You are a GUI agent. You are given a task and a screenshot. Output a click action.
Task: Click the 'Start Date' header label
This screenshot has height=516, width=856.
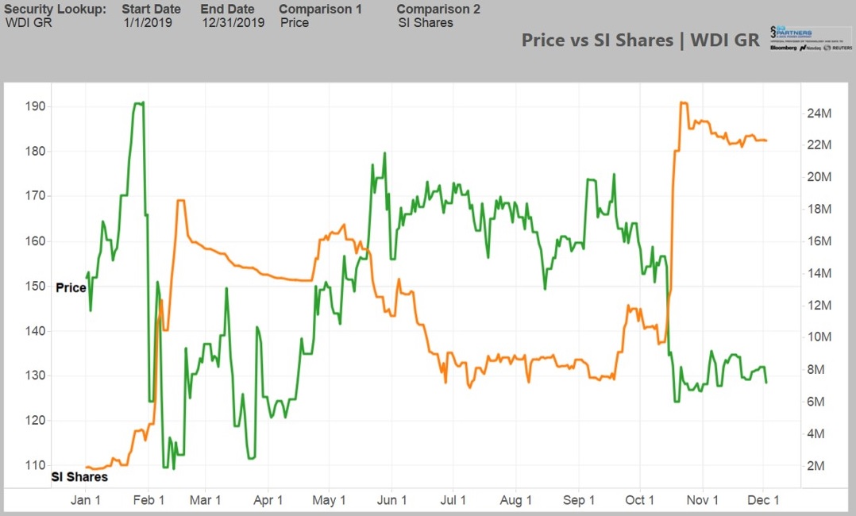pyautogui.click(x=151, y=10)
